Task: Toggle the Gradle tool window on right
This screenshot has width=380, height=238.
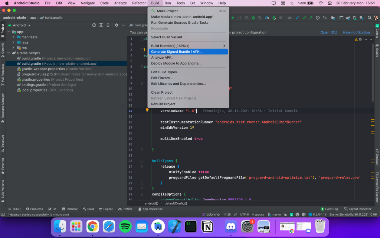Action: 377,50
